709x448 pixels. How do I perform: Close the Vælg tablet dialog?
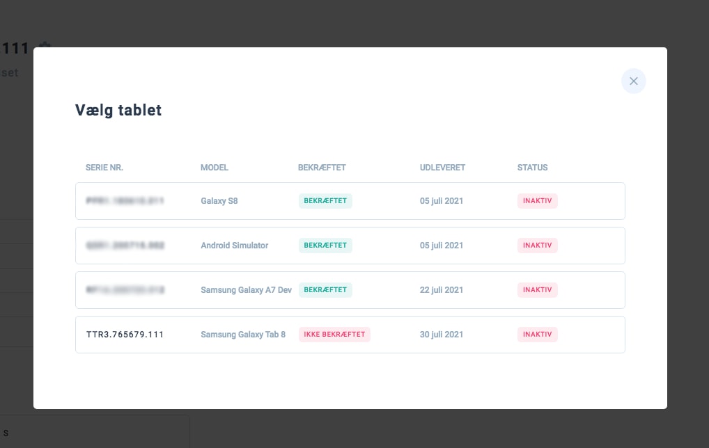click(633, 81)
